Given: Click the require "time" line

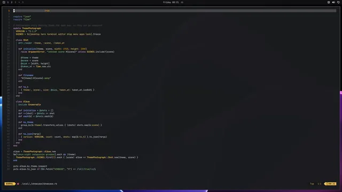Looking at the screenshot, I should click(x=22, y=19).
